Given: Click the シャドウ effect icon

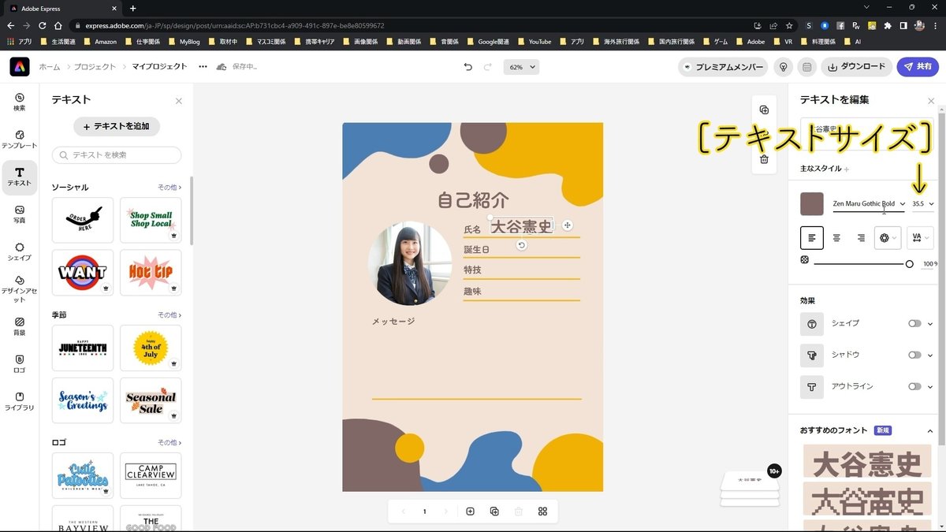Looking at the screenshot, I should 812,355.
